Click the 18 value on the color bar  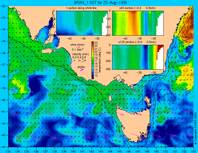[96, 58]
